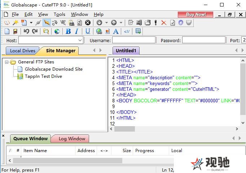Open the Window menu
The width and height of the screenshot is (246, 173).
[79, 14]
